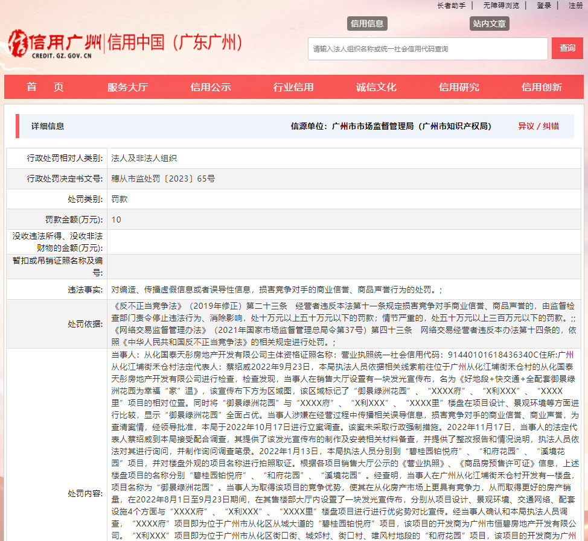
Task: Click the red 查询 button
Action: click(x=567, y=48)
